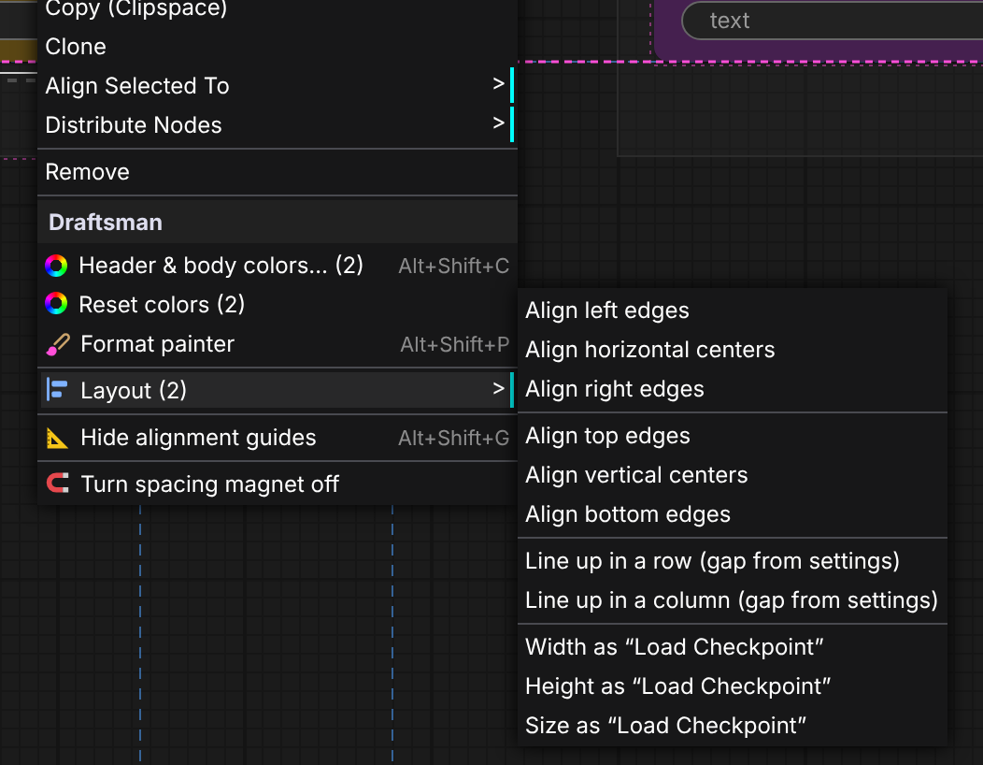Choose Align vertical centers
This screenshot has width=983, height=765.
733,474
